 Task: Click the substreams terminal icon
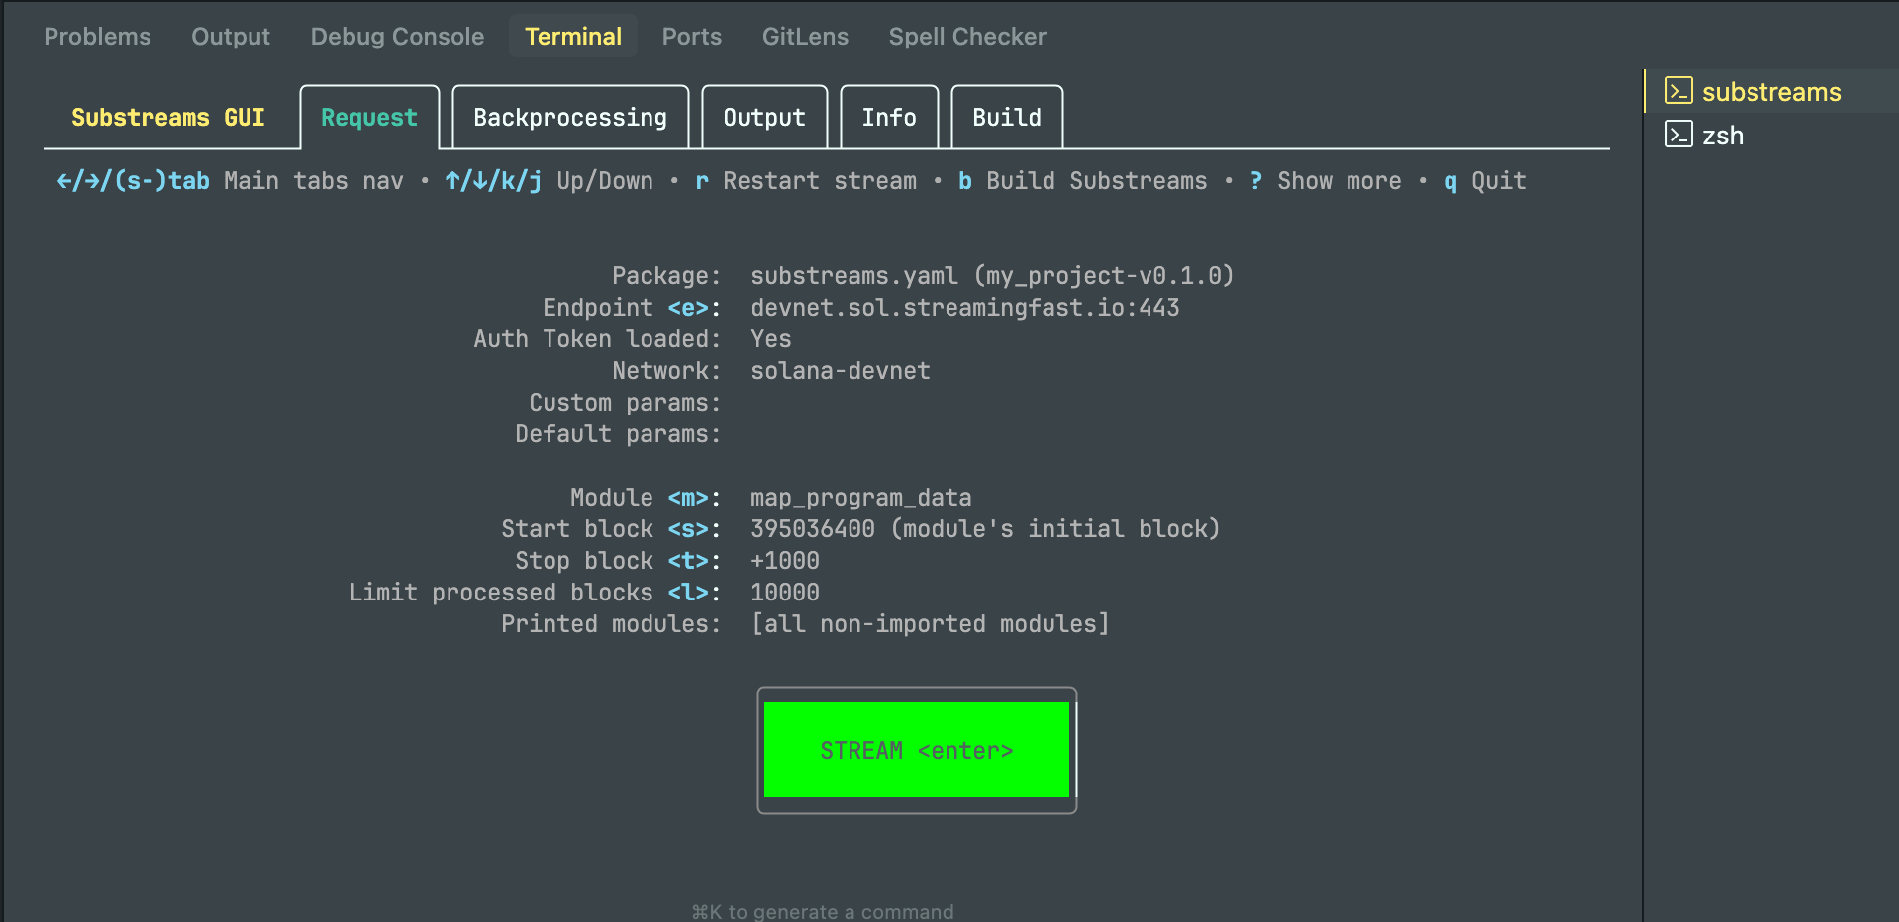tap(1679, 91)
